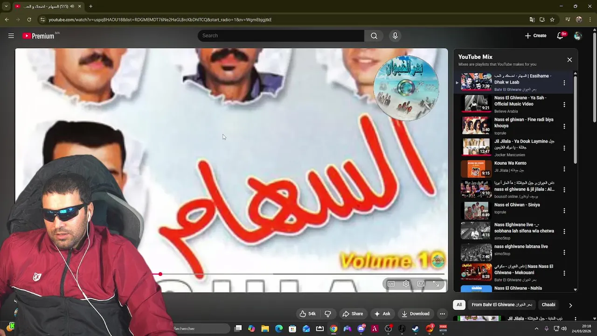The height and width of the screenshot is (336, 597).
Task: Open options for Ya Sah Official Music Video
Action: (564, 105)
